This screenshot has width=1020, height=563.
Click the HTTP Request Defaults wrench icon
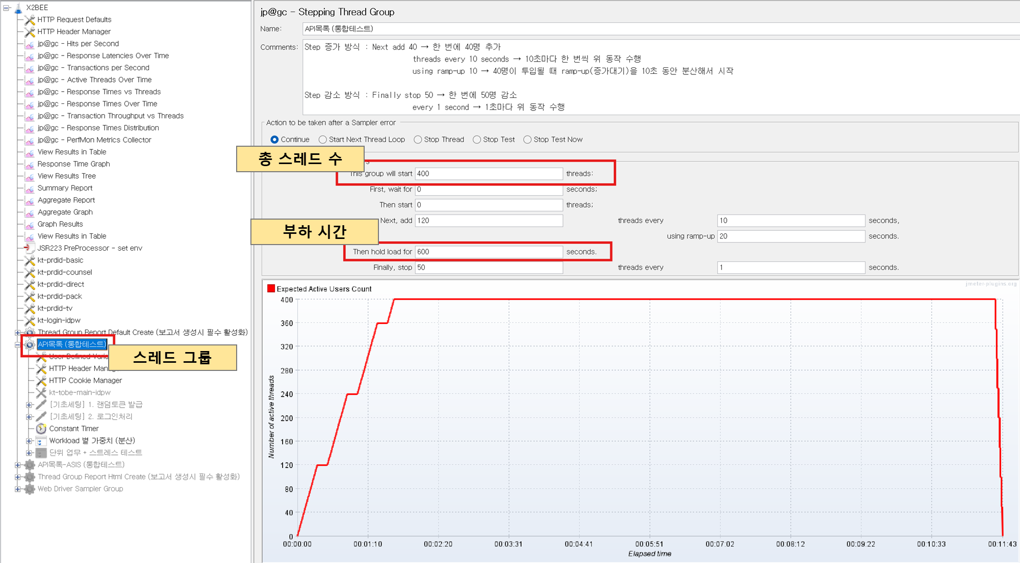pos(30,20)
